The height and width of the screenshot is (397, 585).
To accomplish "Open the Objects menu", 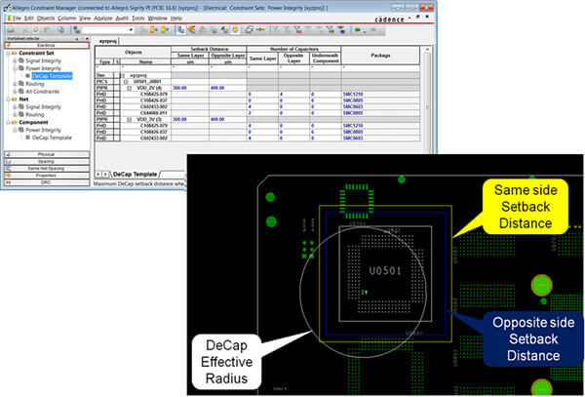I will (46, 18).
